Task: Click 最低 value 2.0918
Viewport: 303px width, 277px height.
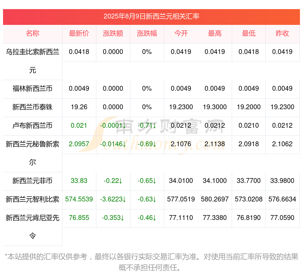Action: tap(249, 144)
